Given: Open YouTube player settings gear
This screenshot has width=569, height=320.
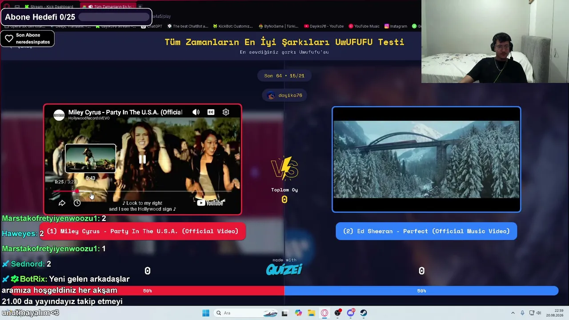Looking at the screenshot, I should 226,112.
